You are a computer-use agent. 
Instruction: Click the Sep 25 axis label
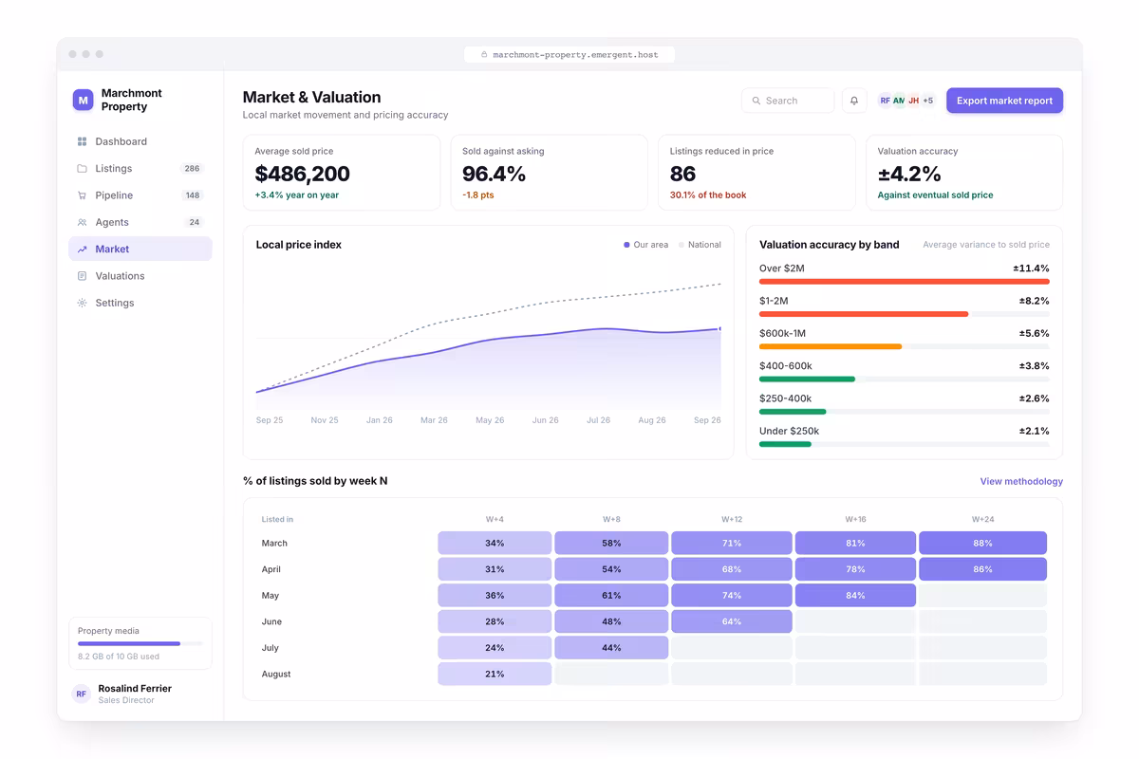click(270, 420)
